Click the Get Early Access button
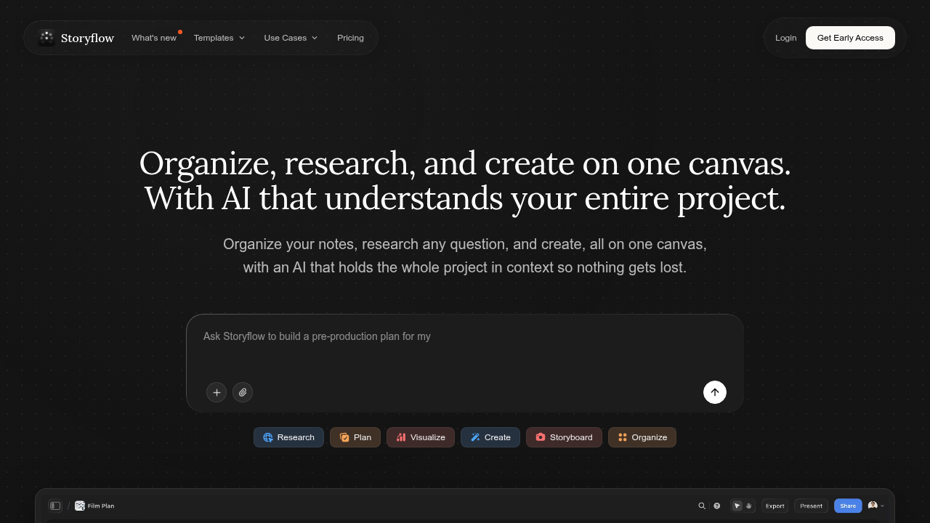The width and height of the screenshot is (930, 523). pos(850,38)
